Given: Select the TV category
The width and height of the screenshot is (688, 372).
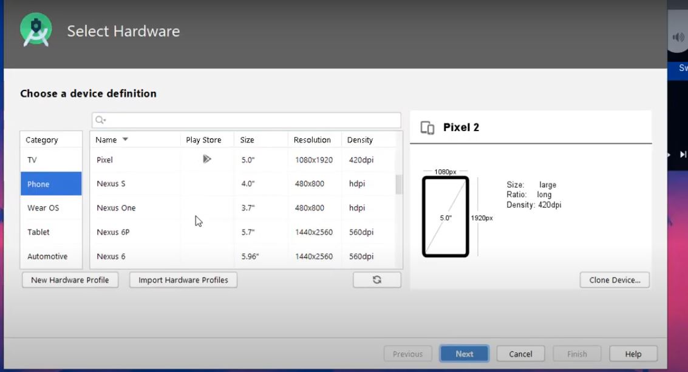Looking at the screenshot, I should point(51,160).
